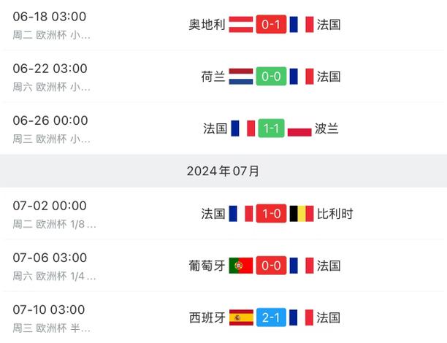Click the Belgium flag icon
This screenshot has height=343, width=447.
point(302,214)
